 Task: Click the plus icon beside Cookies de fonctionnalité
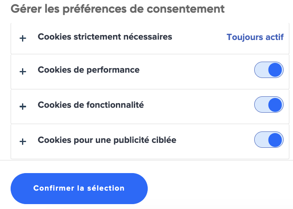pos(23,107)
